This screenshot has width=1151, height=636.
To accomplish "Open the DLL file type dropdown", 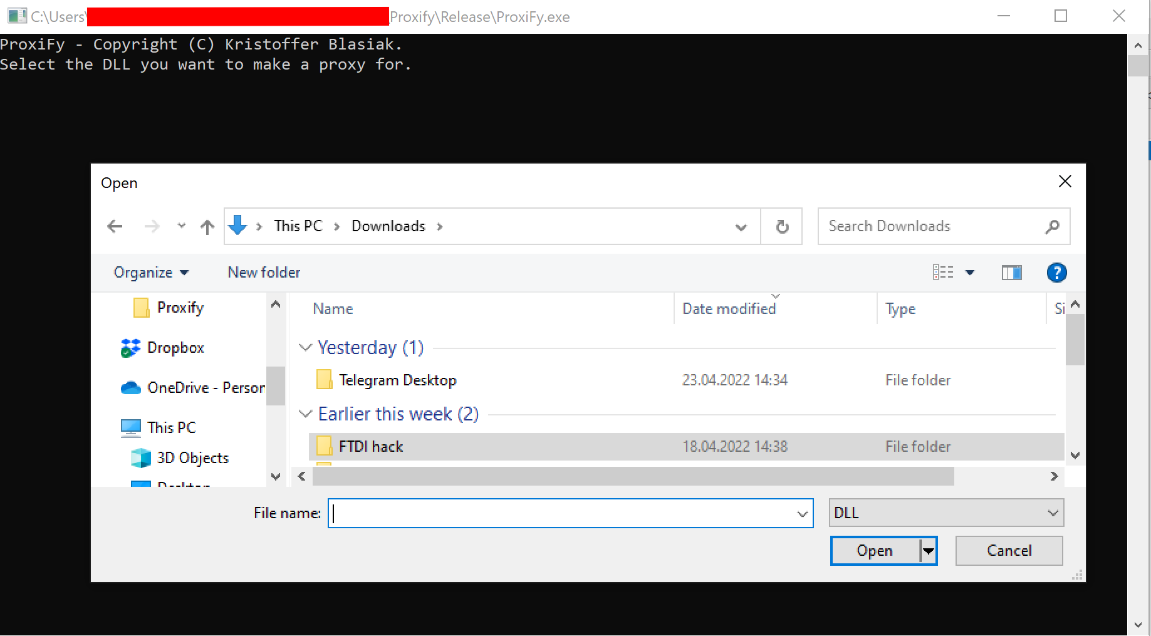I will (946, 513).
